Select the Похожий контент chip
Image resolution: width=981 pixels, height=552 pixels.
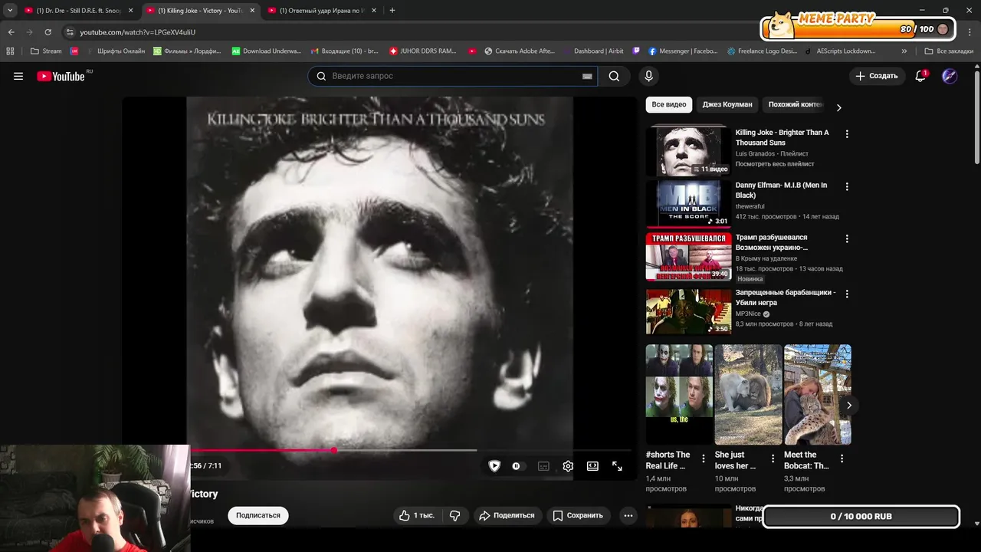(x=796, y=104)
